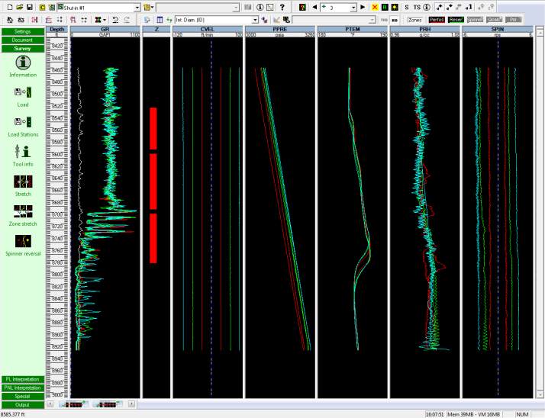Click the four-dots layout icon
The width and height of the screenshot is (545, 418).
coord(60,20)
